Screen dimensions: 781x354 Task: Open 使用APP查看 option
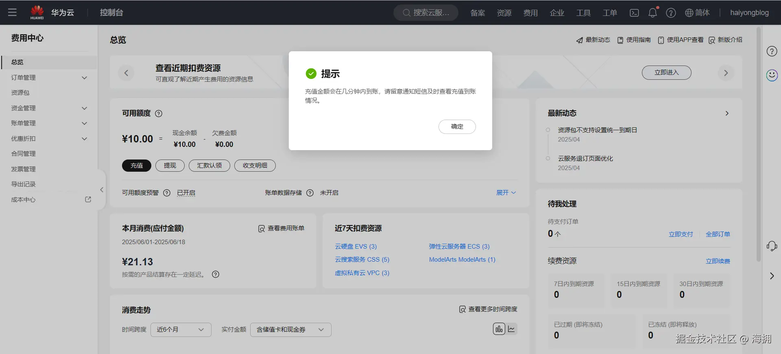(681, 40)
